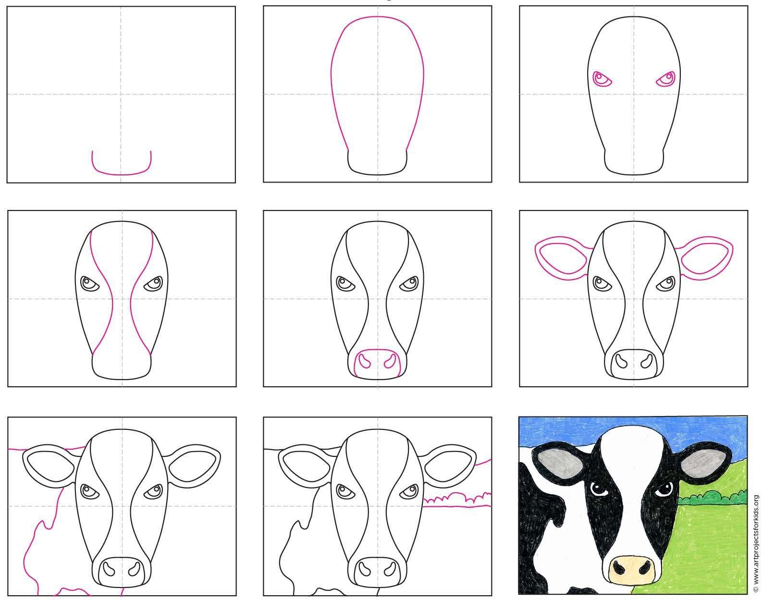Open the step five pink nose panel
Image resolution: width=763 pixels, height=600 pixels.
coord(378,298)
